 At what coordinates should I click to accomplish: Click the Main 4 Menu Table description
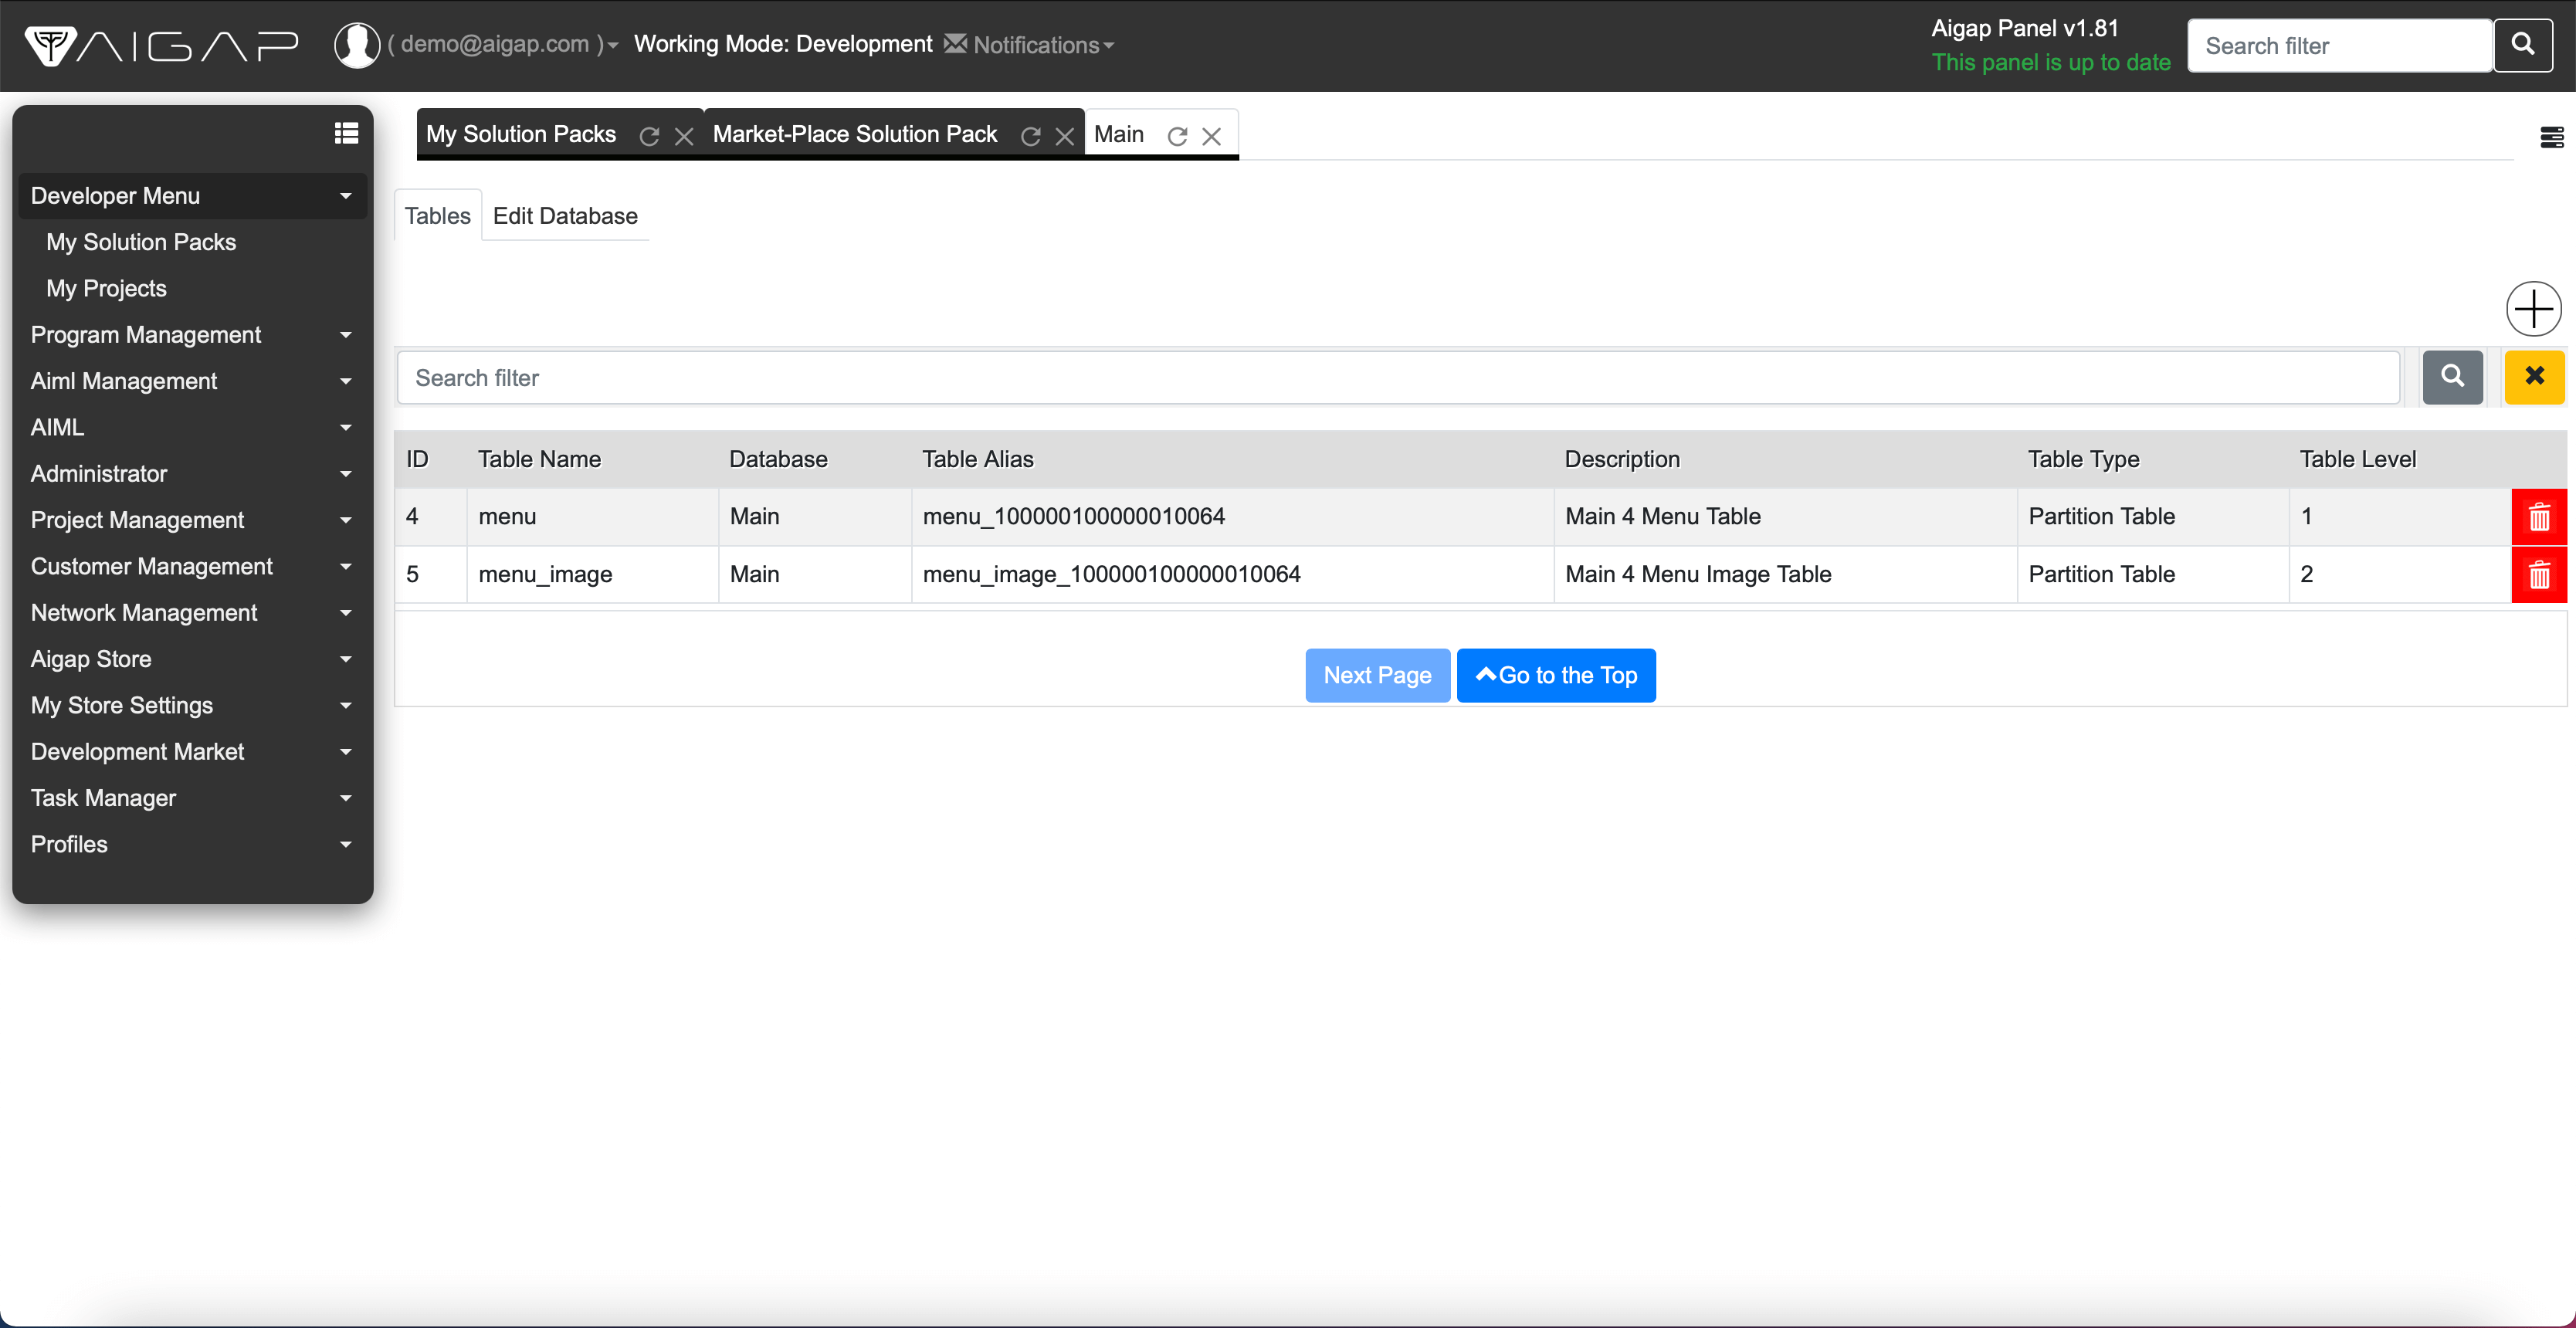pyautogui.click(x=1663, y=516)
